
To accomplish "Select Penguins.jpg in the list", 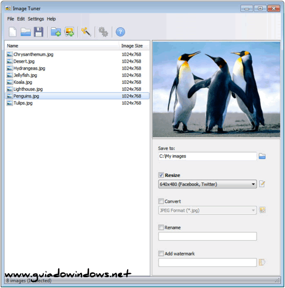I will click(x=77, y=96).
